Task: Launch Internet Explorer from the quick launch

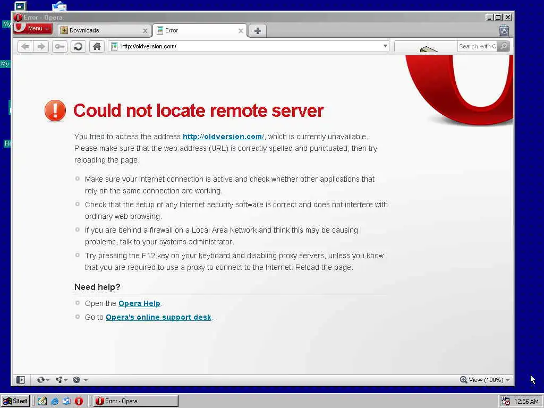Action: point(55,402)
